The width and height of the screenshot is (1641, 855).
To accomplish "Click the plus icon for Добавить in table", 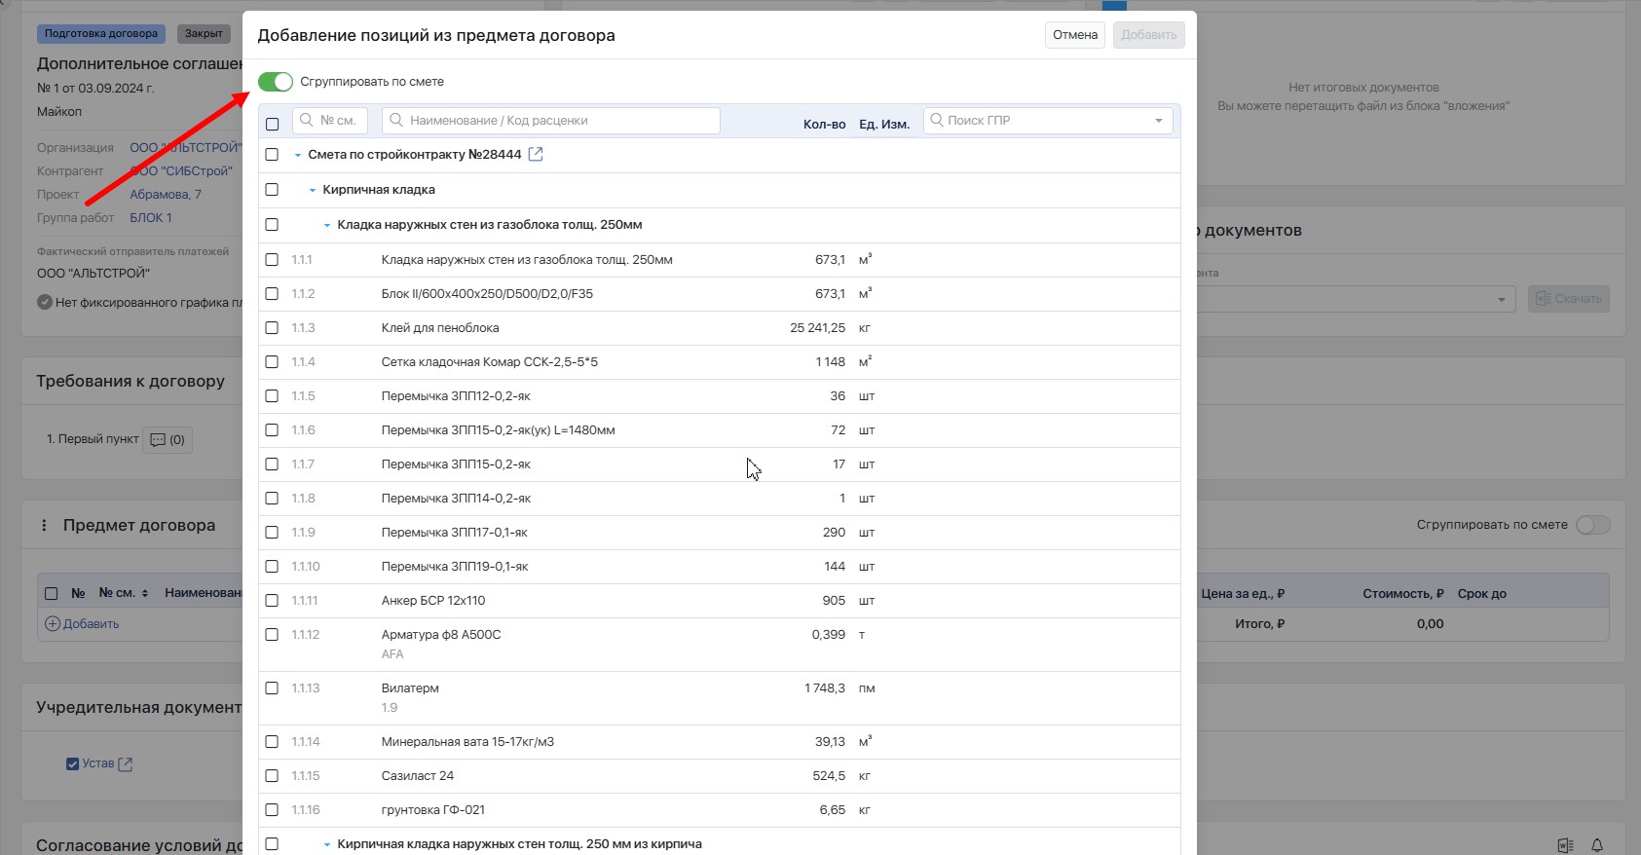I will (x=53, y=623).
